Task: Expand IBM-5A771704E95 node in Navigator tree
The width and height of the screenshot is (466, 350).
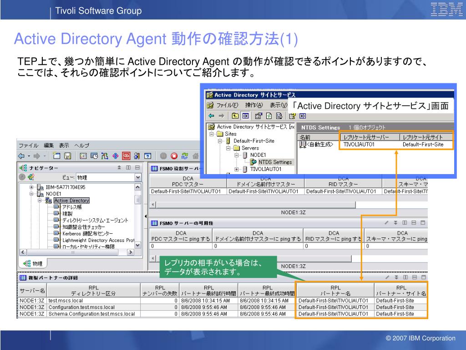Action: (x=31, y=187)
